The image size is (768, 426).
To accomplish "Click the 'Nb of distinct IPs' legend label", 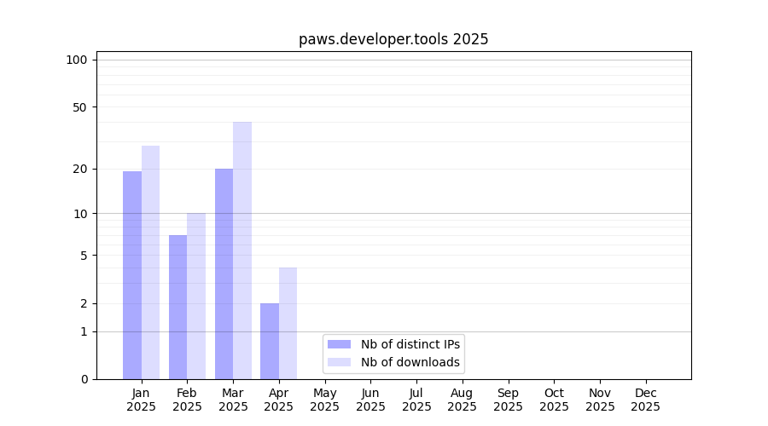I will [x=410, y=344].
